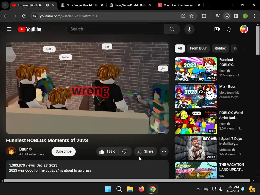Click the address bar URL
The image size is (260, 195).
[x=68, y=16]
